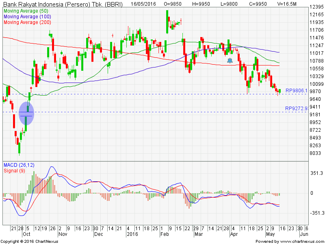Image resolution: width=325 pixels, height=244 pixels.
Task: Click the RP9272.9 support level label
Action: click(297, 109)
